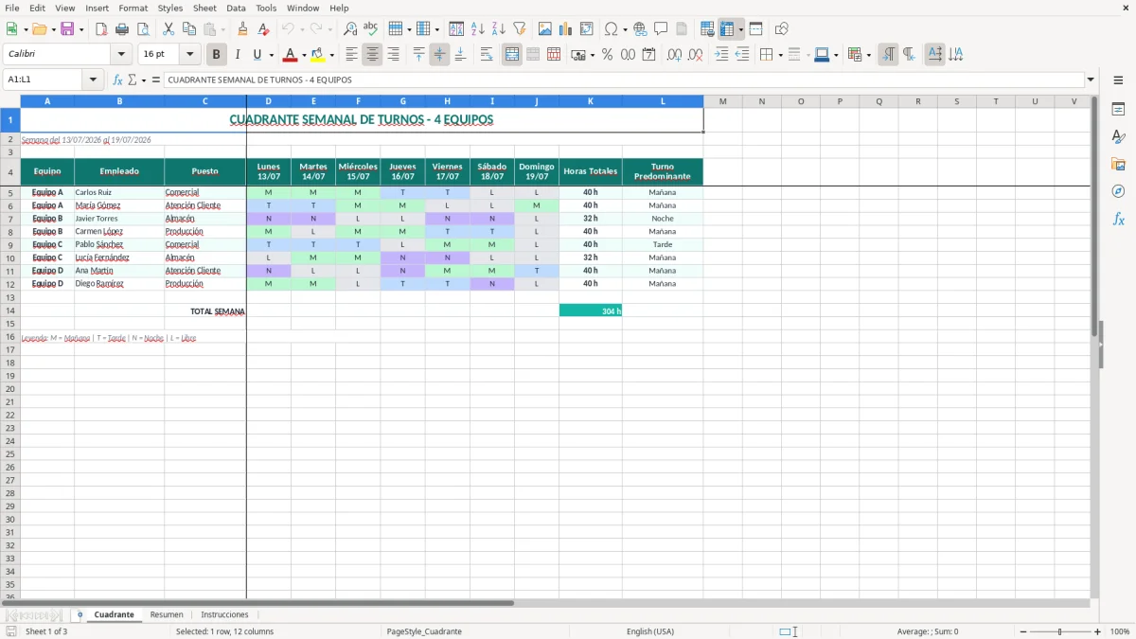Toggle Center Horizontally alignment
Image resolution: width=1136 pixels, height=639 pixels.
(x=372, y=55)
